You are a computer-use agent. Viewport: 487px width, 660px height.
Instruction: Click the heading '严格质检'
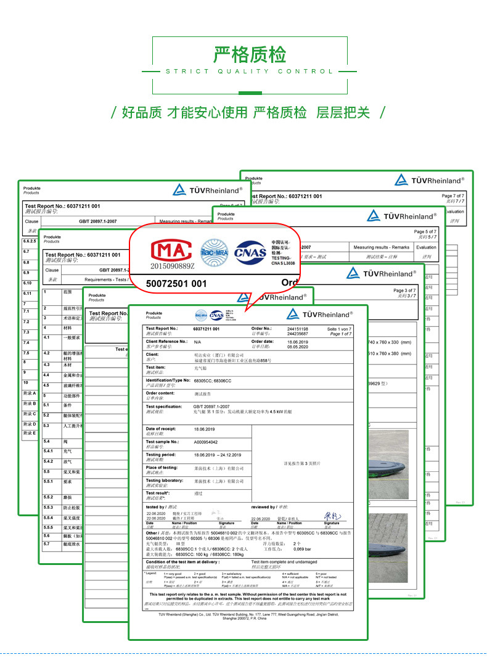click(x=250, y=55)
